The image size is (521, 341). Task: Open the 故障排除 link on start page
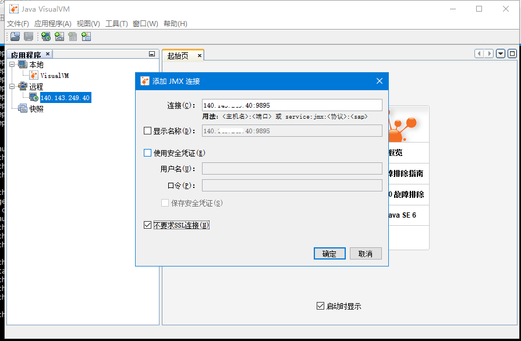tap(406, 194)
